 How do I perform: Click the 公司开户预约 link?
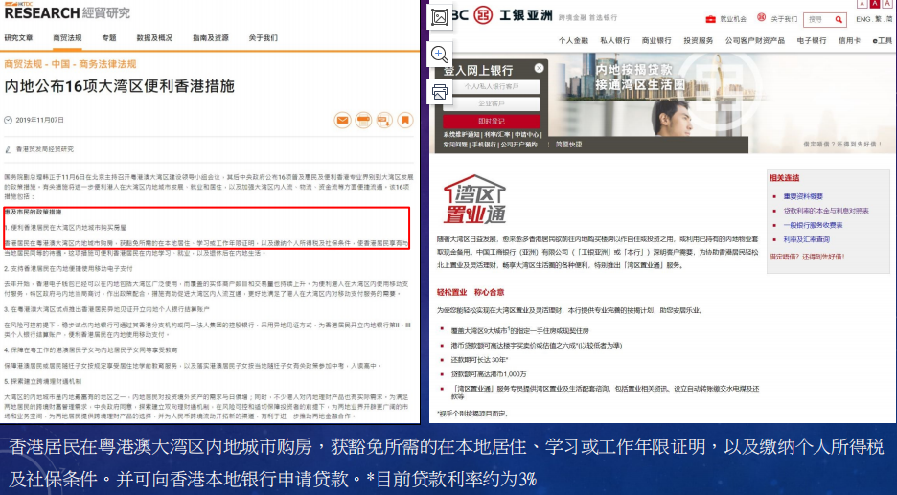click(x=518, y=145)
